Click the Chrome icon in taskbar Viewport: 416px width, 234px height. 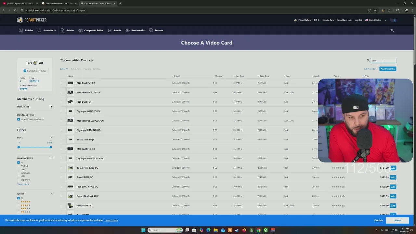[x=258, y=230]
